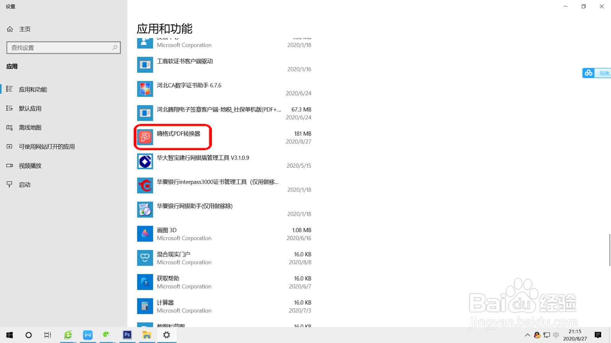Select 启动 in the sidebar
611x343 pixels.
[25, 184]
